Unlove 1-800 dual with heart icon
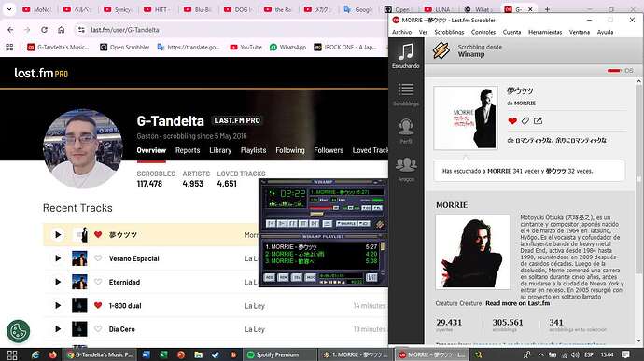Image resolution: width=644 pixels, height=361 pixels. pos(98,305)
